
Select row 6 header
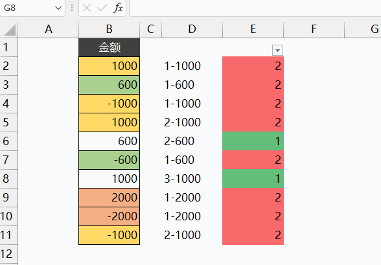(x=8, y=141)
